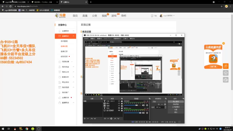
Task: Toggle visibility of the 显示器捕获 source
Action: pos(119,110)
